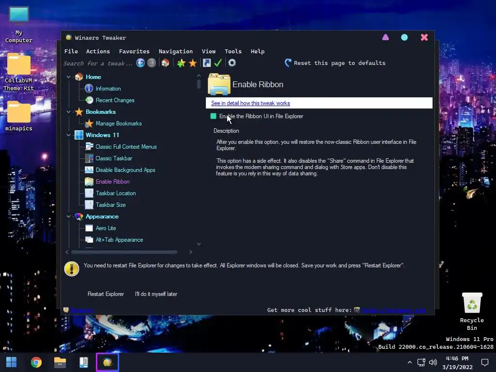Select Alt+Tab Appearance tweak
Viewport: 496px width, 372px height.
click(119, 240)
